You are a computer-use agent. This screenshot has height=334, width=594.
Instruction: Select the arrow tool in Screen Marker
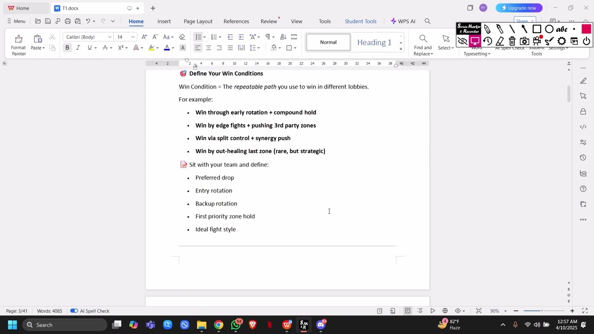524,29
